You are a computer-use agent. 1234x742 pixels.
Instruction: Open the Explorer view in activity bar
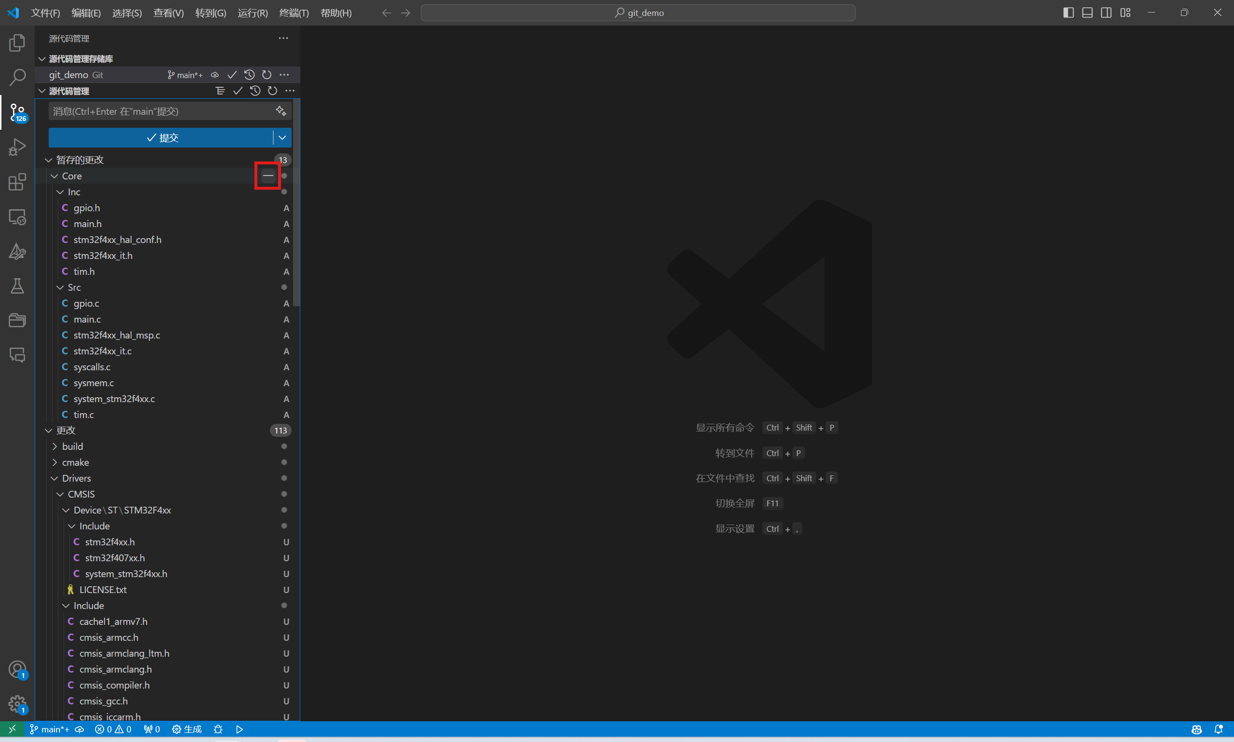17,43
